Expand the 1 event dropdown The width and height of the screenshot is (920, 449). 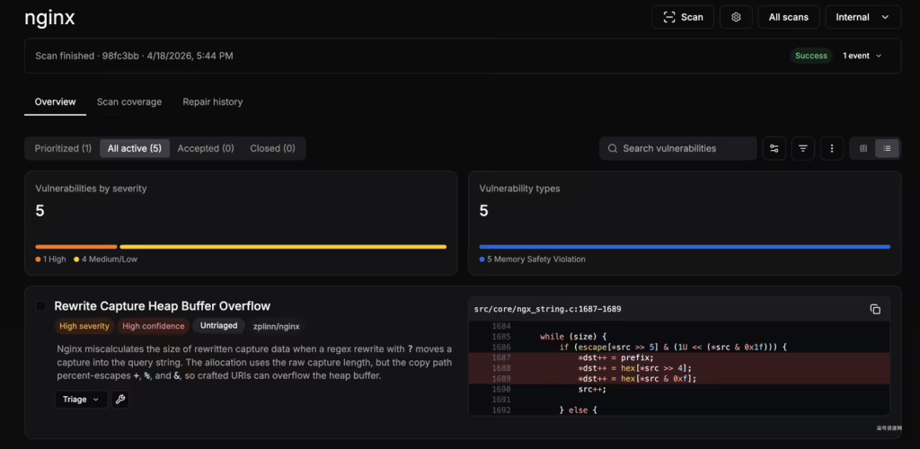[x=862, y=56]
